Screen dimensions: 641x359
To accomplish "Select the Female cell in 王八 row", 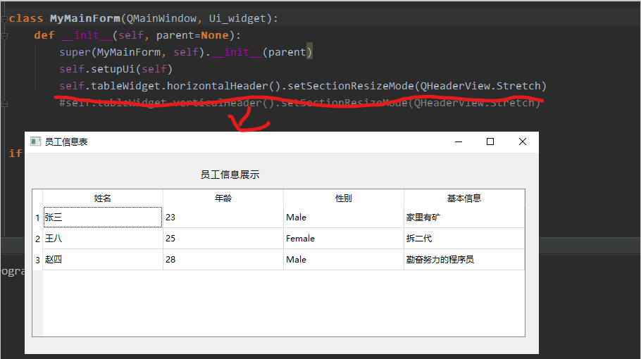I will click(x=344, y=239).
